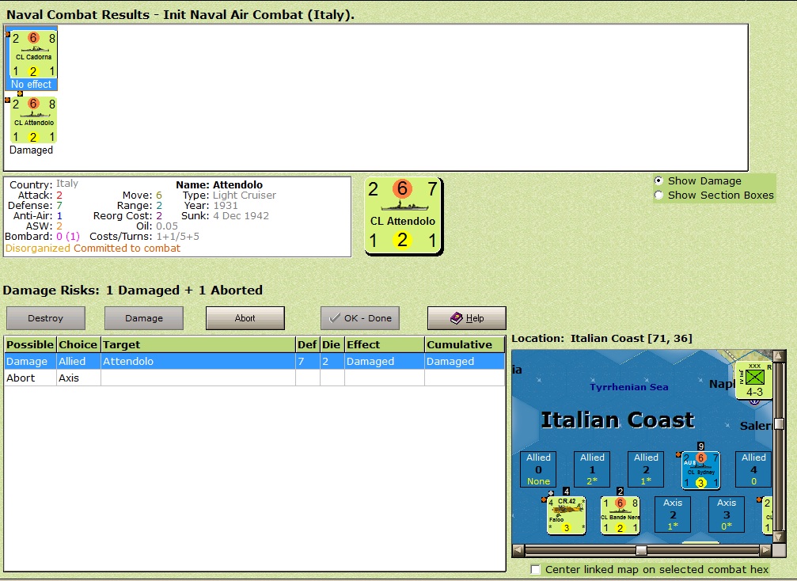The width and height of the screenshot is (797, 581).
Task: Click the Damage button
Action: pyautogui.click(x=144, y=318)
